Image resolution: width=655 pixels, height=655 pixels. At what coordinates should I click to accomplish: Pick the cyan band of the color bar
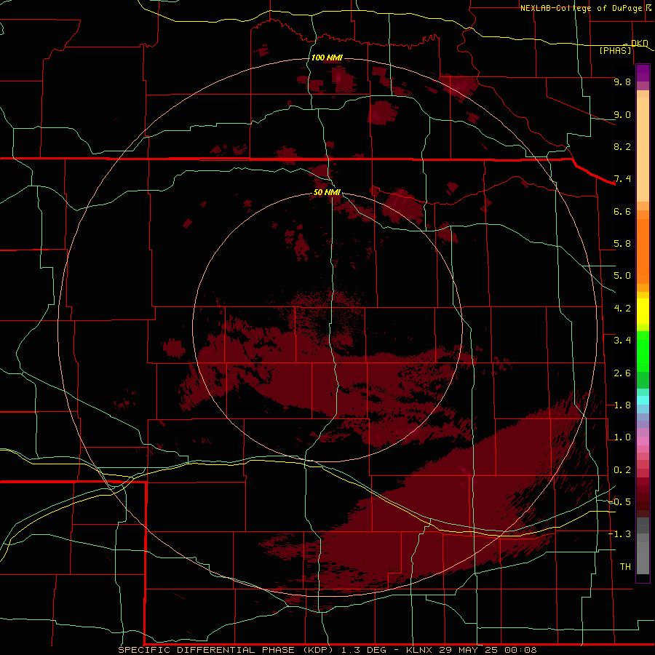643,400
